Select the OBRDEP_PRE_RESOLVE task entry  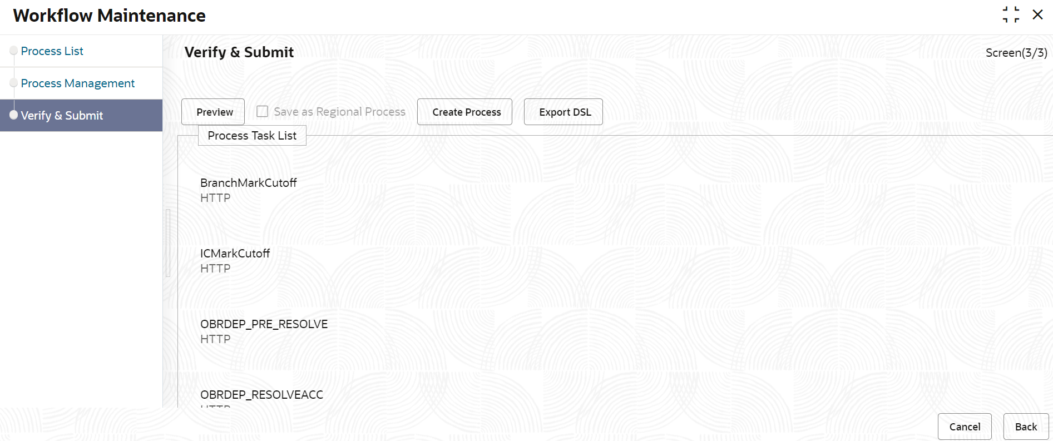pyautogui.click(x=264, y=331)
